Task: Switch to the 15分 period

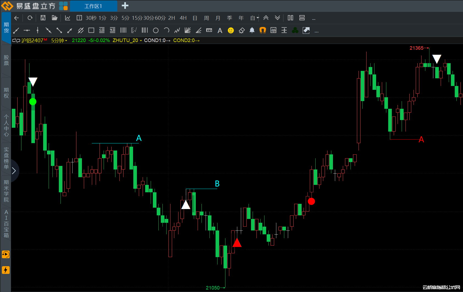Action: pos(137,18)
